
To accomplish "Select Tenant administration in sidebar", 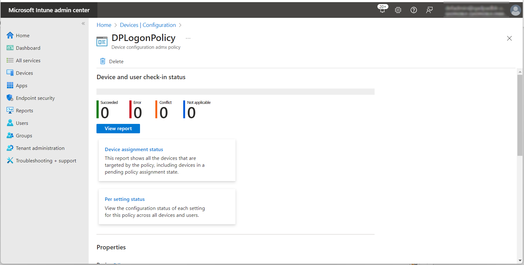I will (x=40, y=148).
